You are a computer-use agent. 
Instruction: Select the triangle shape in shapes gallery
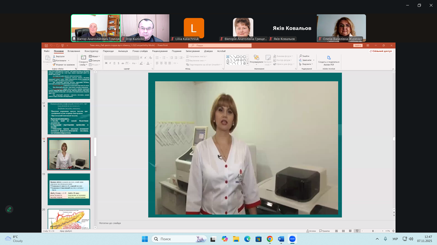tap(227, 60)
